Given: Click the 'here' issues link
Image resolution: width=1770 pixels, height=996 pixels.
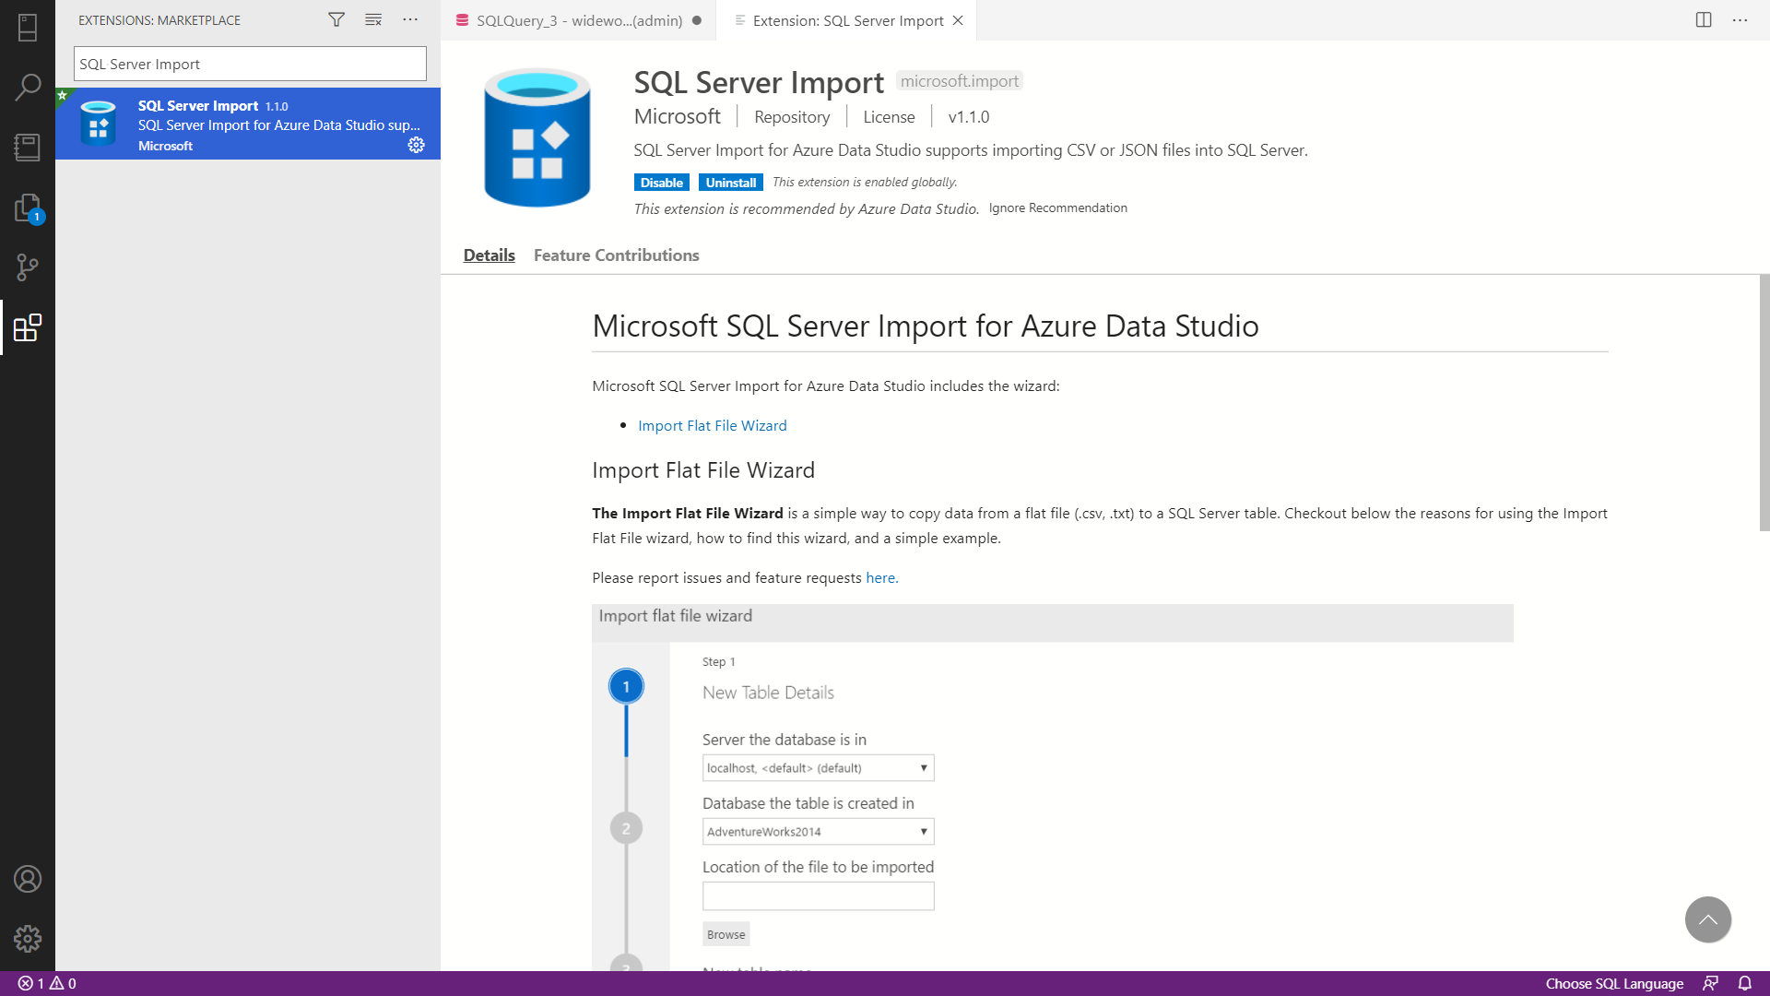Looking at the screenshot, I should [x=880, y=578].
